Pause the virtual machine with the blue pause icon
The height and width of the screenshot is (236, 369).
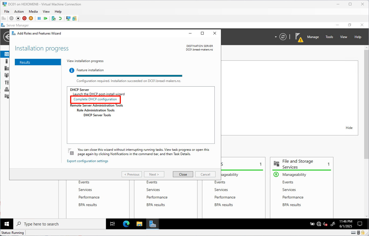tap(39, 18)
